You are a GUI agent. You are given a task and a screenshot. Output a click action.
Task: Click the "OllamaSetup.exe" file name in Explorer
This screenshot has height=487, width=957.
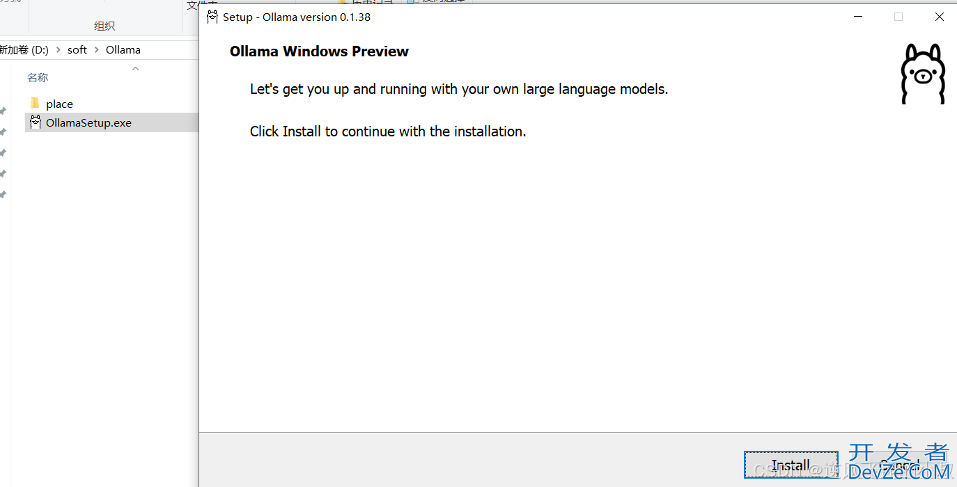88,123
